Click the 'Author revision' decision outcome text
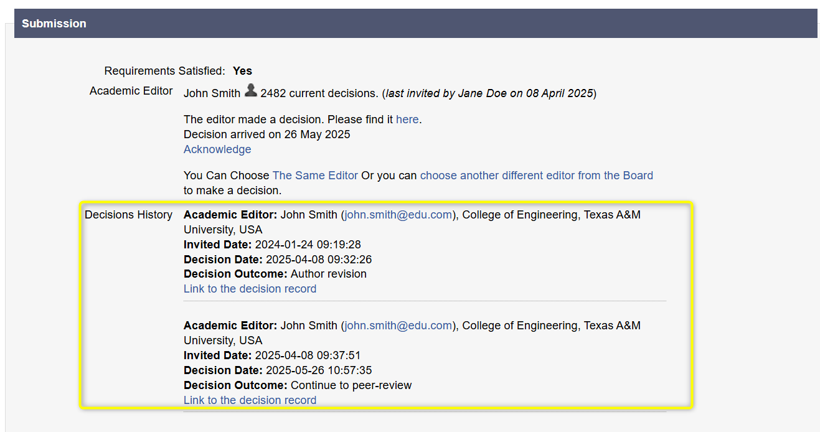 [328, 274]
